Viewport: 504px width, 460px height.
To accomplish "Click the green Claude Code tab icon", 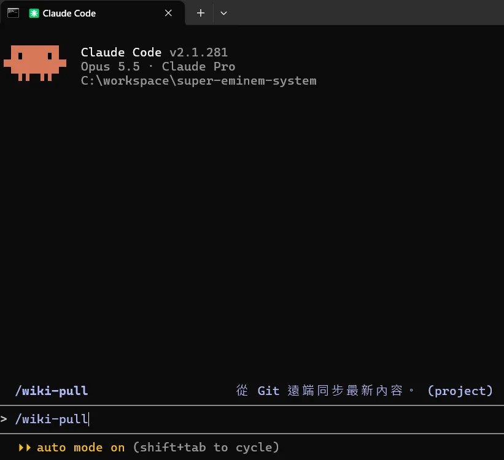I will [34, 13].
